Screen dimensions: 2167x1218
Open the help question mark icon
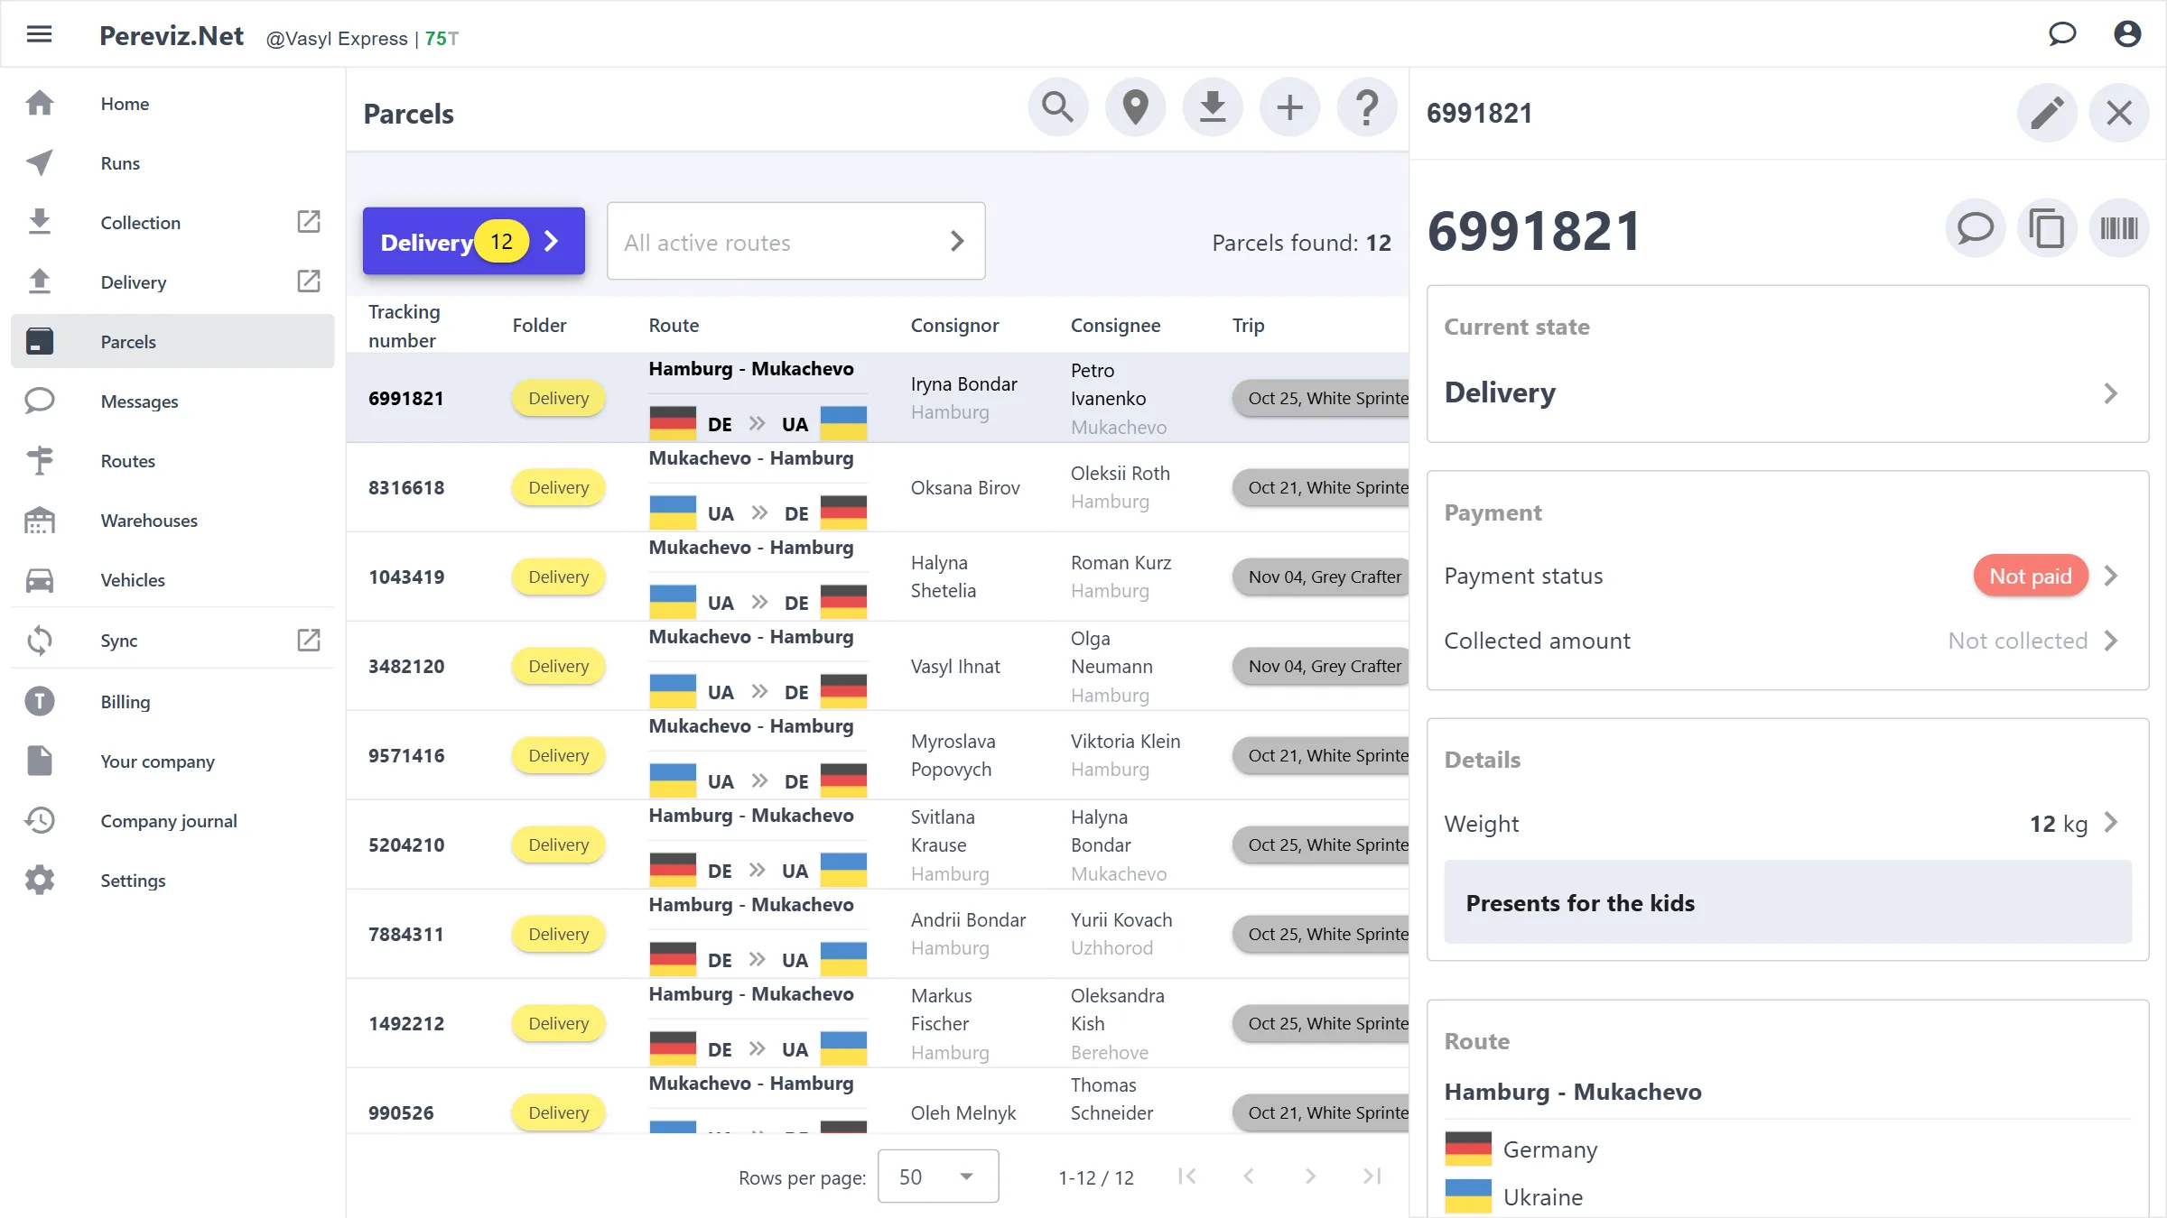(x=1367, y=107)
